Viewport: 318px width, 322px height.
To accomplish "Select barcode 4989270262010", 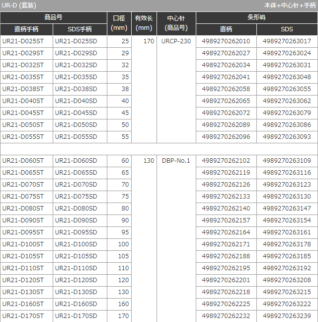I will point(226,41).
